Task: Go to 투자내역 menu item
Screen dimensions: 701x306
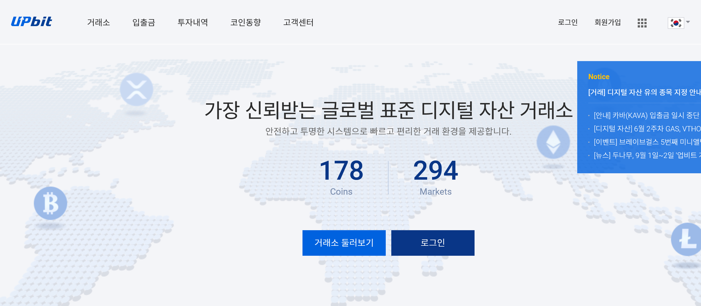Action: coord(193,22)
